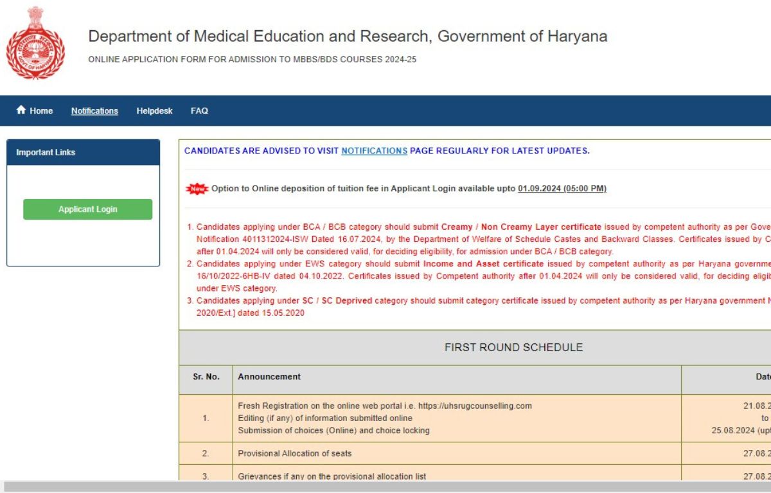Image resolution: width=771 pixels, height=493 pixels.
Task: Click Grievances on provisional allocation list row
Action: [475, 474]
